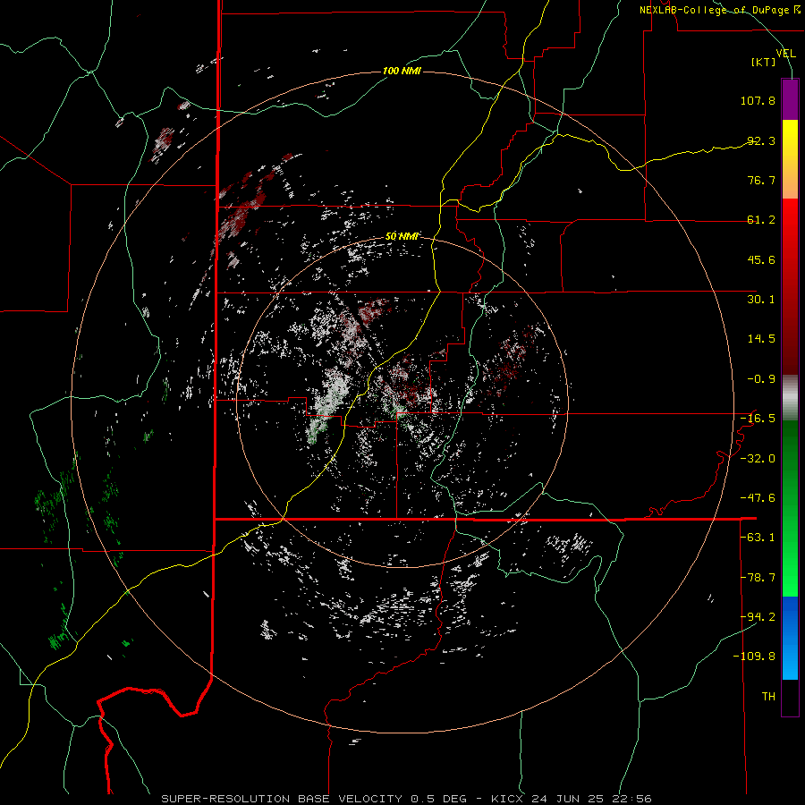Click the -94.2 velocity scale value
Screen dimensions: 805x805
(758, 617)
